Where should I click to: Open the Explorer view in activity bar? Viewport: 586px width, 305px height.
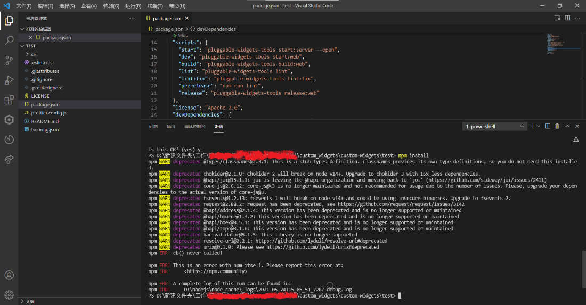click(x=9, y=21)
